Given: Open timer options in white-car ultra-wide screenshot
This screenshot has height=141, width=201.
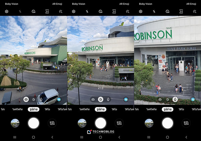Looking at the screenshot, I should pyautogui.click(x=33, y=11).
